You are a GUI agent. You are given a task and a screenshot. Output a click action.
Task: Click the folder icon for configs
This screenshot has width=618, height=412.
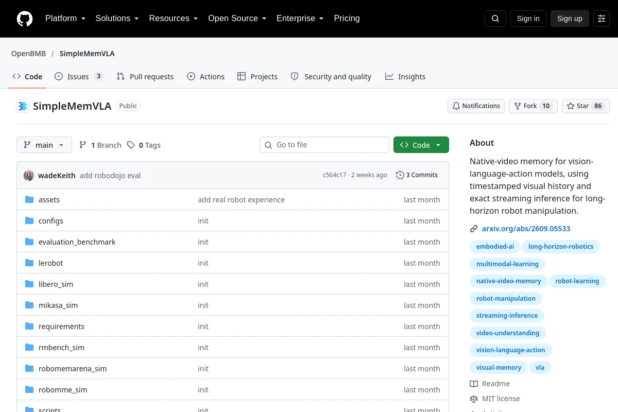[x=29, y=221]
